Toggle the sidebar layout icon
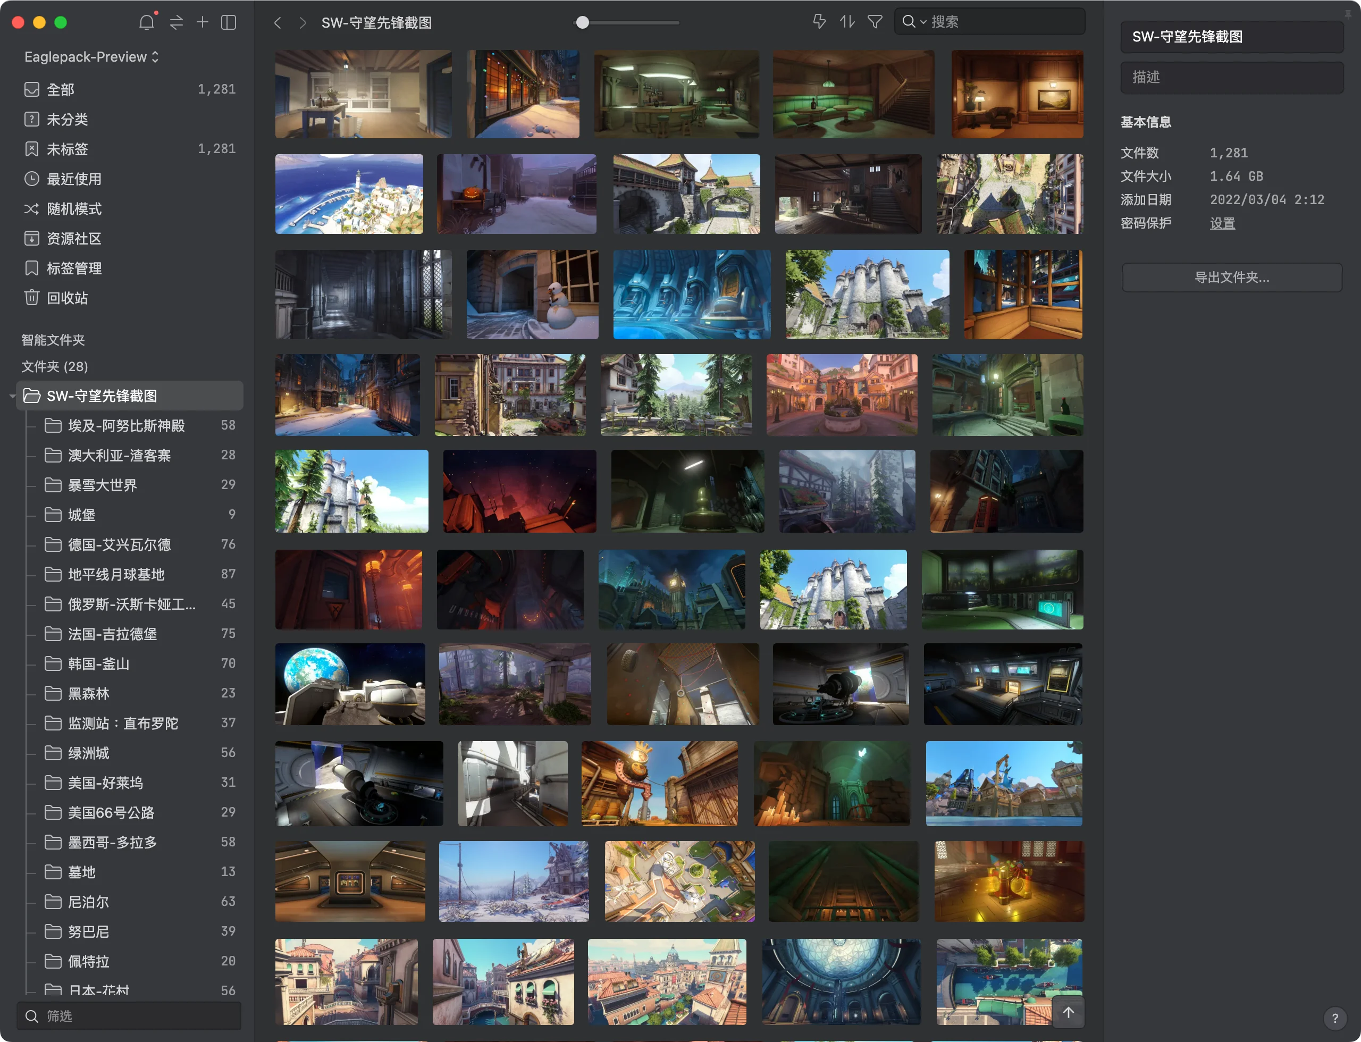 click(228, 22)
